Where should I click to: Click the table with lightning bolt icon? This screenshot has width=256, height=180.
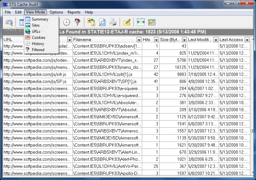152,22
